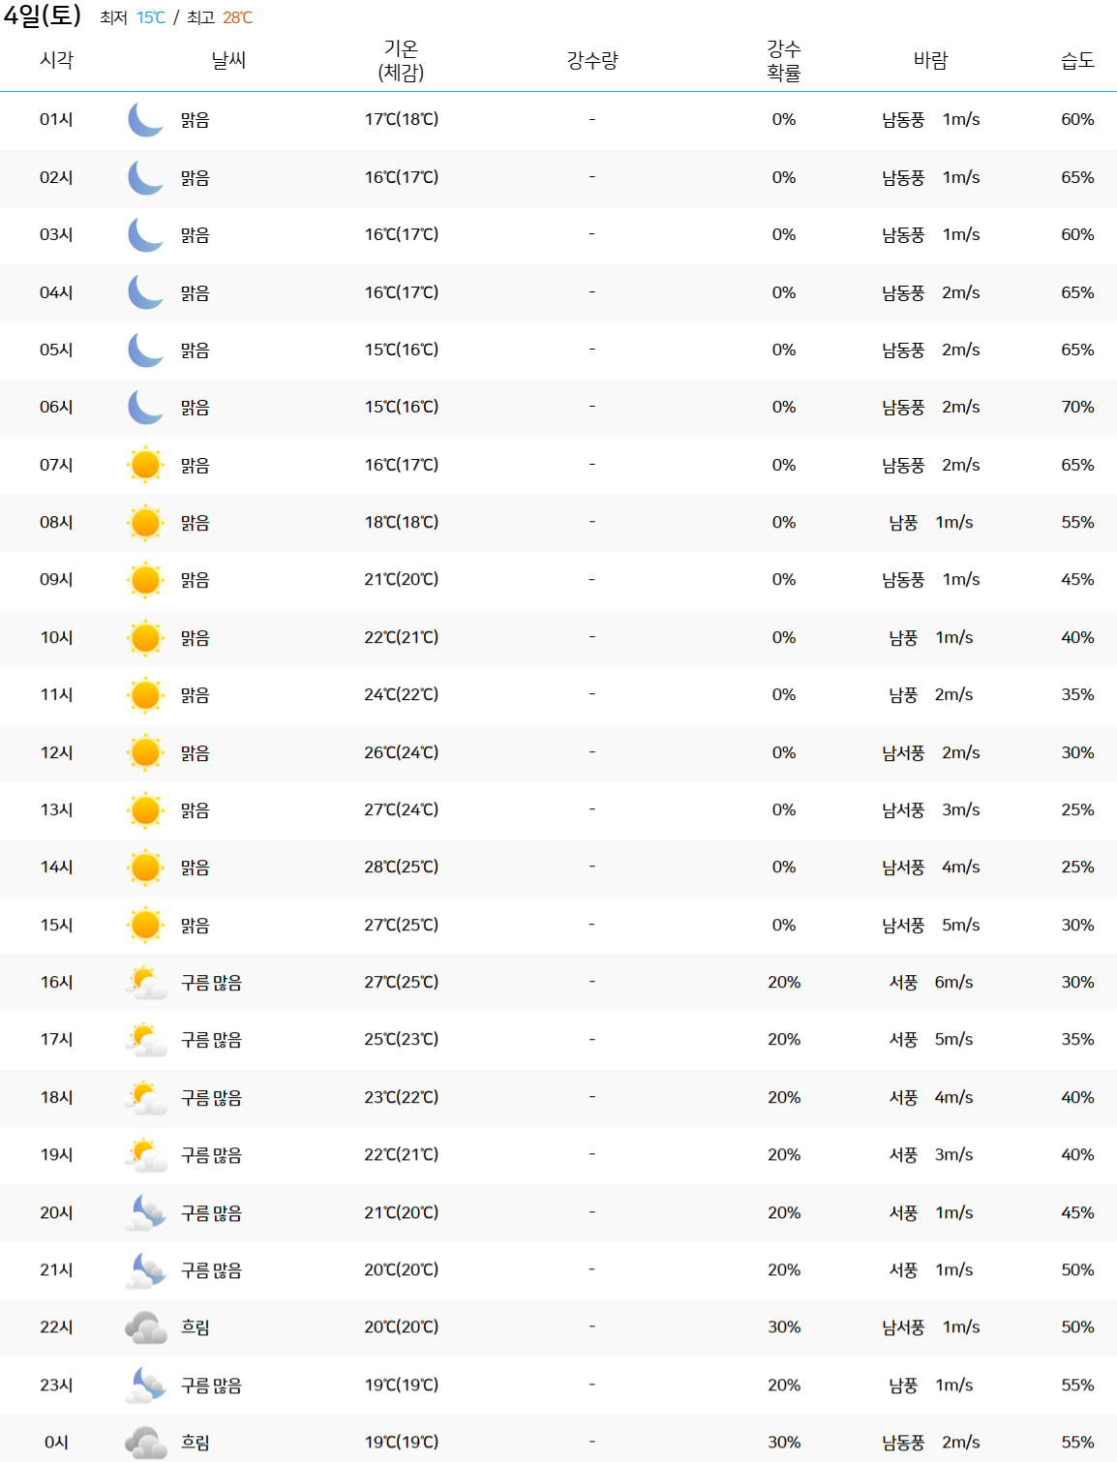This screenshot has height=1462, width=1117.
Task: Click the 서풍 3m/s wind at 19시
Action: pyautogui.click(x=931, y=1154)
